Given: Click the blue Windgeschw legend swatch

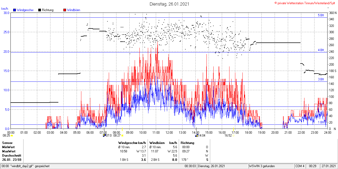Looking at the screenshot, I should coord(15,10).
